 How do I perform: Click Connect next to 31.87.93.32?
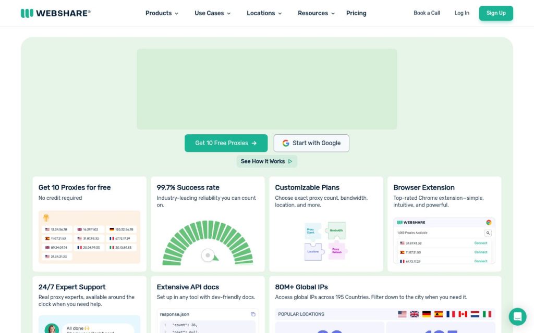(x=481, y=244)
